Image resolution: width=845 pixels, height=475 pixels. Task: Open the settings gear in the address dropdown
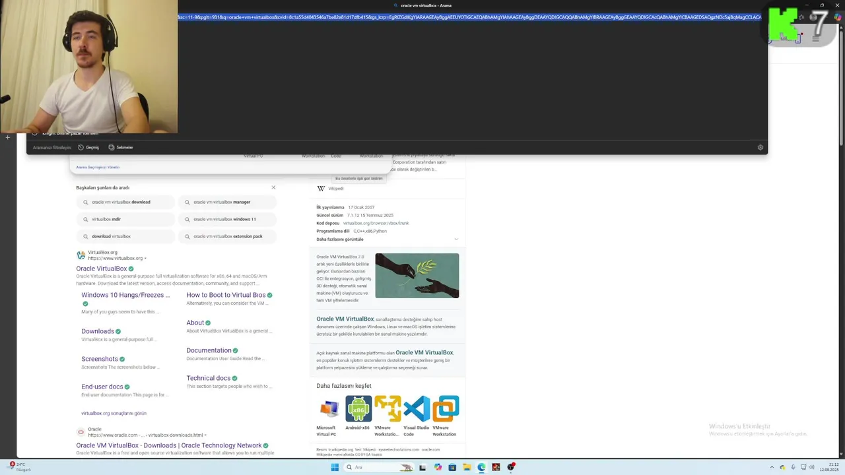click(x=760, y=148)
